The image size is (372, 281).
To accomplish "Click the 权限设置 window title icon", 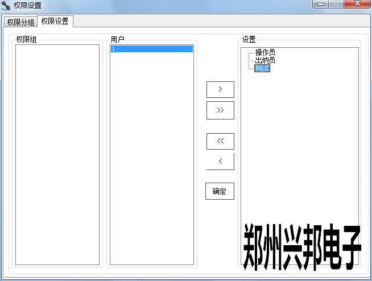I will [6, 6].
